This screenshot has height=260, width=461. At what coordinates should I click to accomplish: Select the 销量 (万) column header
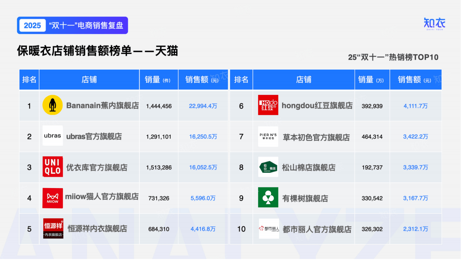pyautogui.click(x=372, y=80)
